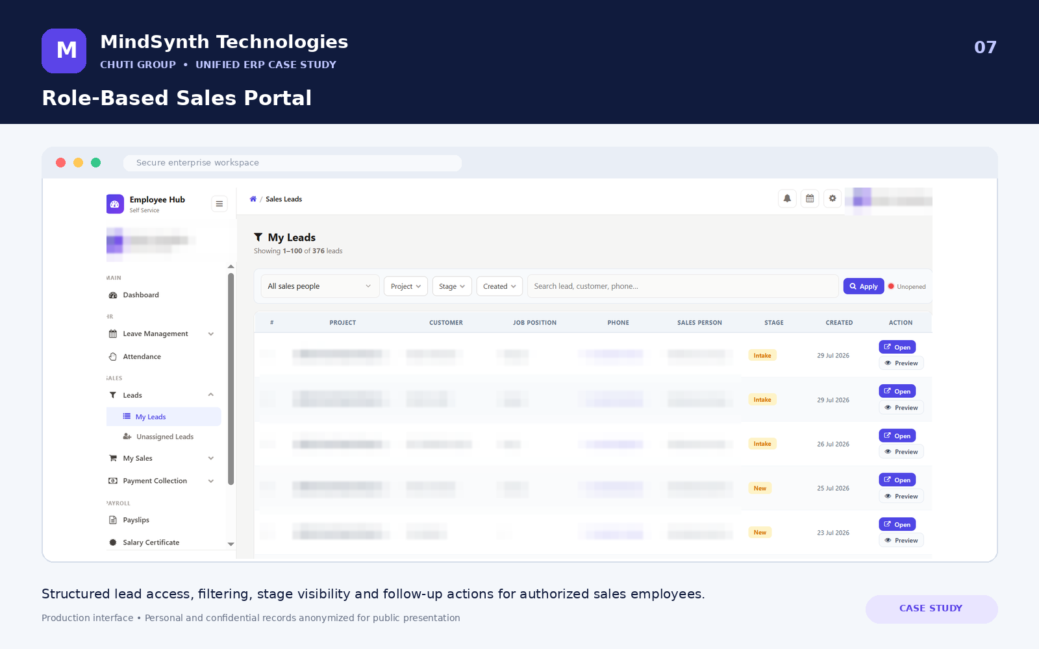The image size is (1039, 649).
Task: Click the Attendance icon in sidebar
Action: coord(113,357)
